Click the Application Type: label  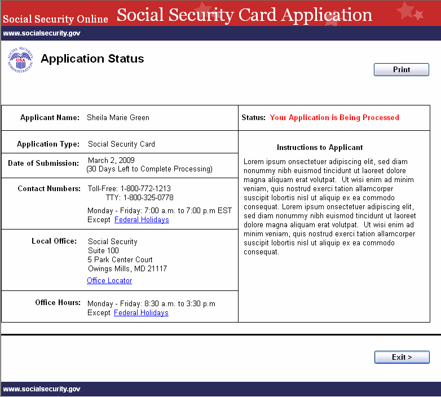[x=48, y=144]
